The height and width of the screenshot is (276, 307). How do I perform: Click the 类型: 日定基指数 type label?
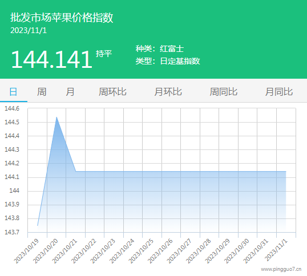pos(168,61)
